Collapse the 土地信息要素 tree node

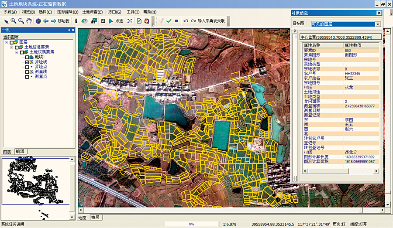12,47
